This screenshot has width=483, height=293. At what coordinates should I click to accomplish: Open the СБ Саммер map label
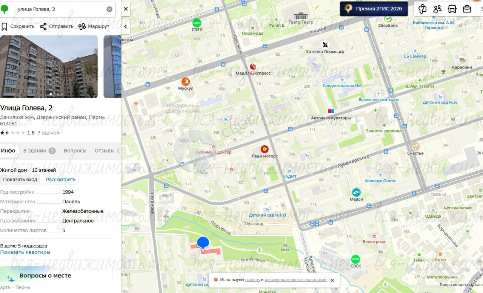click(415, 56)
